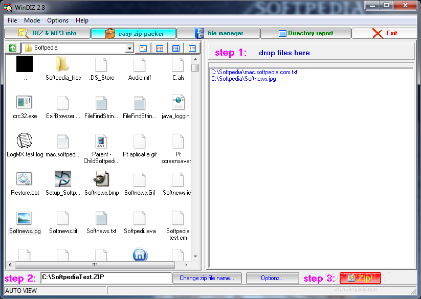Screen dimensions: 421x299
Task: Select the Softpedi.java file icon
Action: coord(139,218)
